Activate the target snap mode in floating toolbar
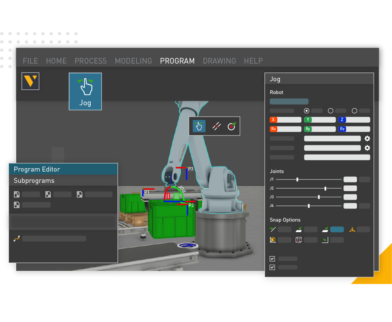The width and height of the screenshot is (392, 322). tap(232, 126)
